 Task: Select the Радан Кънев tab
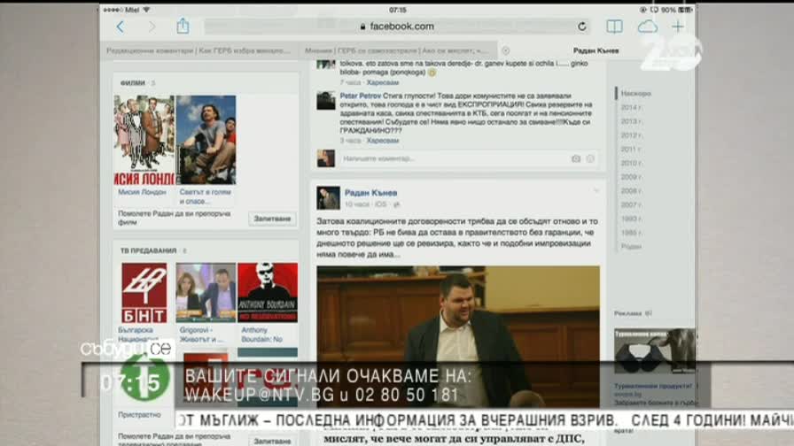(596, 50)
